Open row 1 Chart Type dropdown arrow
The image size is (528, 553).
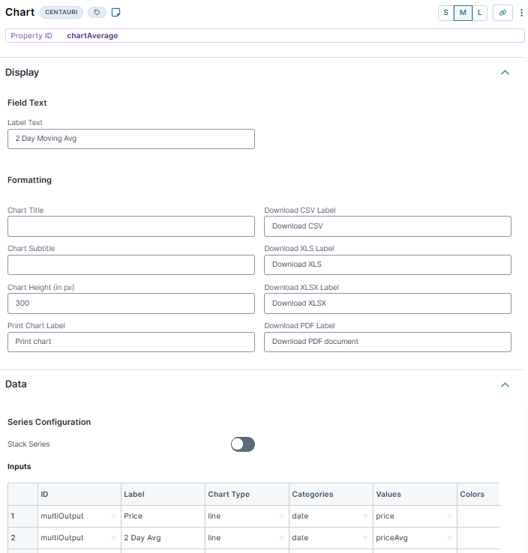(281, 516)
